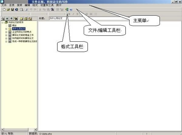Click the first tool icon above tree panel
Image resolution: width=182 pixels, height=135 pixels.
coord(3,18)
